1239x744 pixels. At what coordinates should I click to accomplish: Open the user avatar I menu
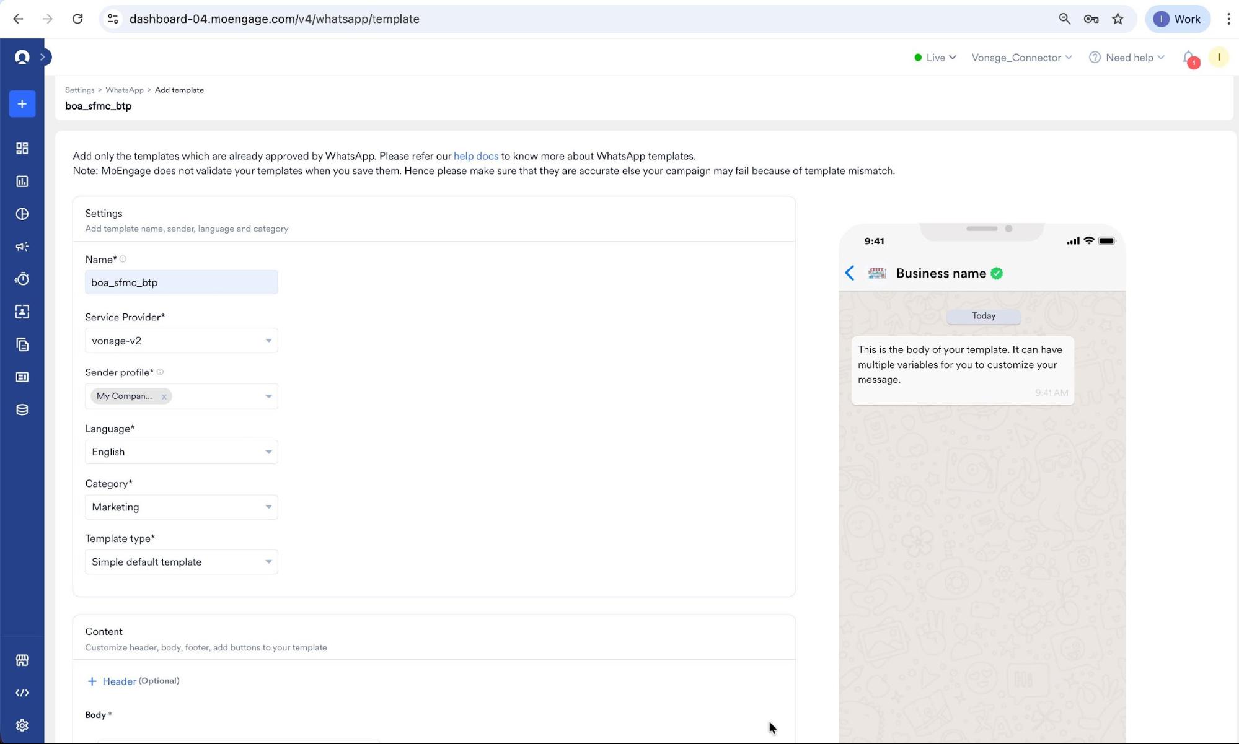click(x=1219, y=57)
